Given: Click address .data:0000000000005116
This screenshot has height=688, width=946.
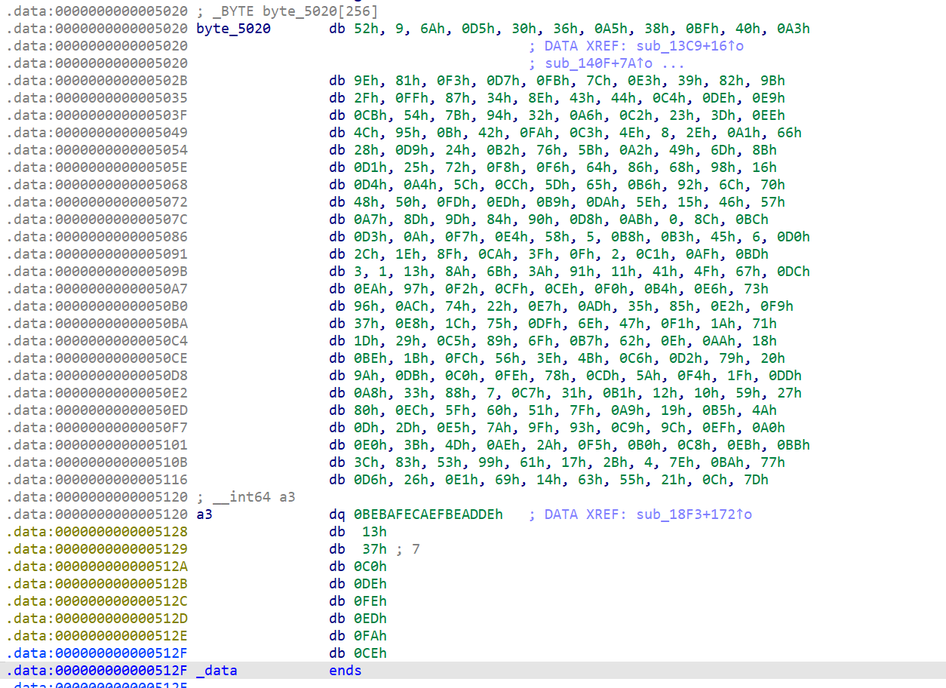Looking at the screenshot, I should pyautogui.click(x=97, y=480).
